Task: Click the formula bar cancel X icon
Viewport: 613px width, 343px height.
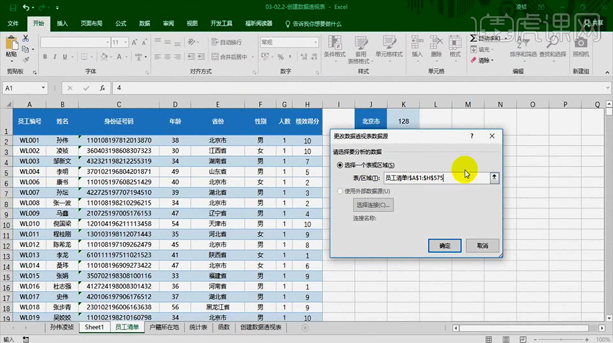Action: click(x=70, y=89)
